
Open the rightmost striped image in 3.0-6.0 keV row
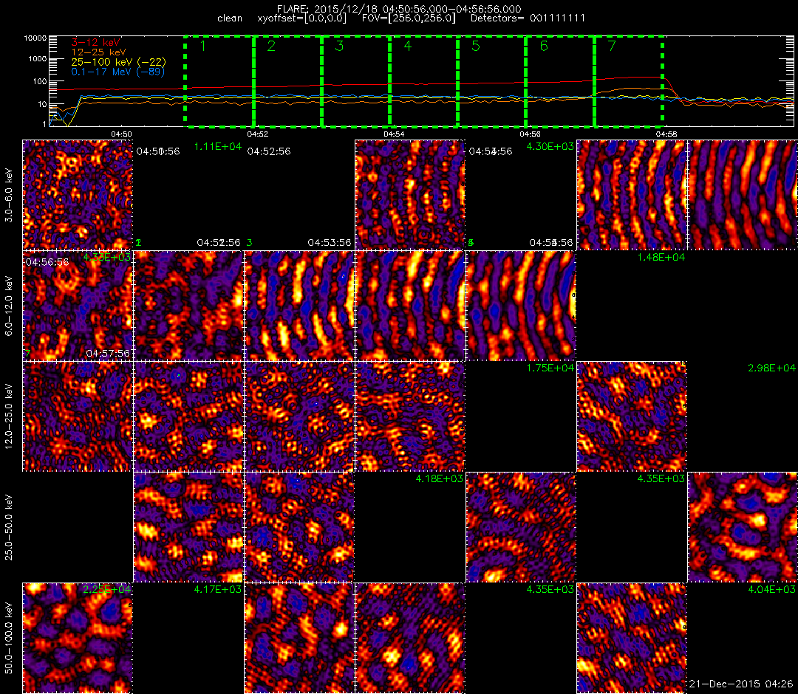tap(743, 195)
